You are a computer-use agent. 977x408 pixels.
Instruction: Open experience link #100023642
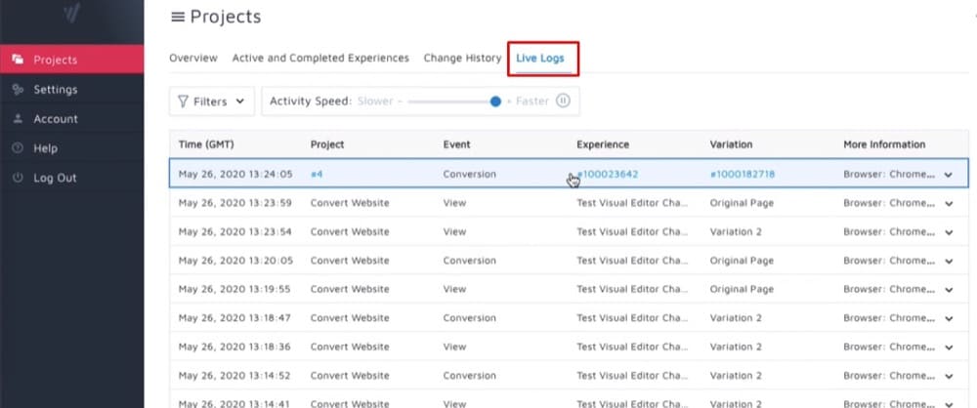click(608, 174)
